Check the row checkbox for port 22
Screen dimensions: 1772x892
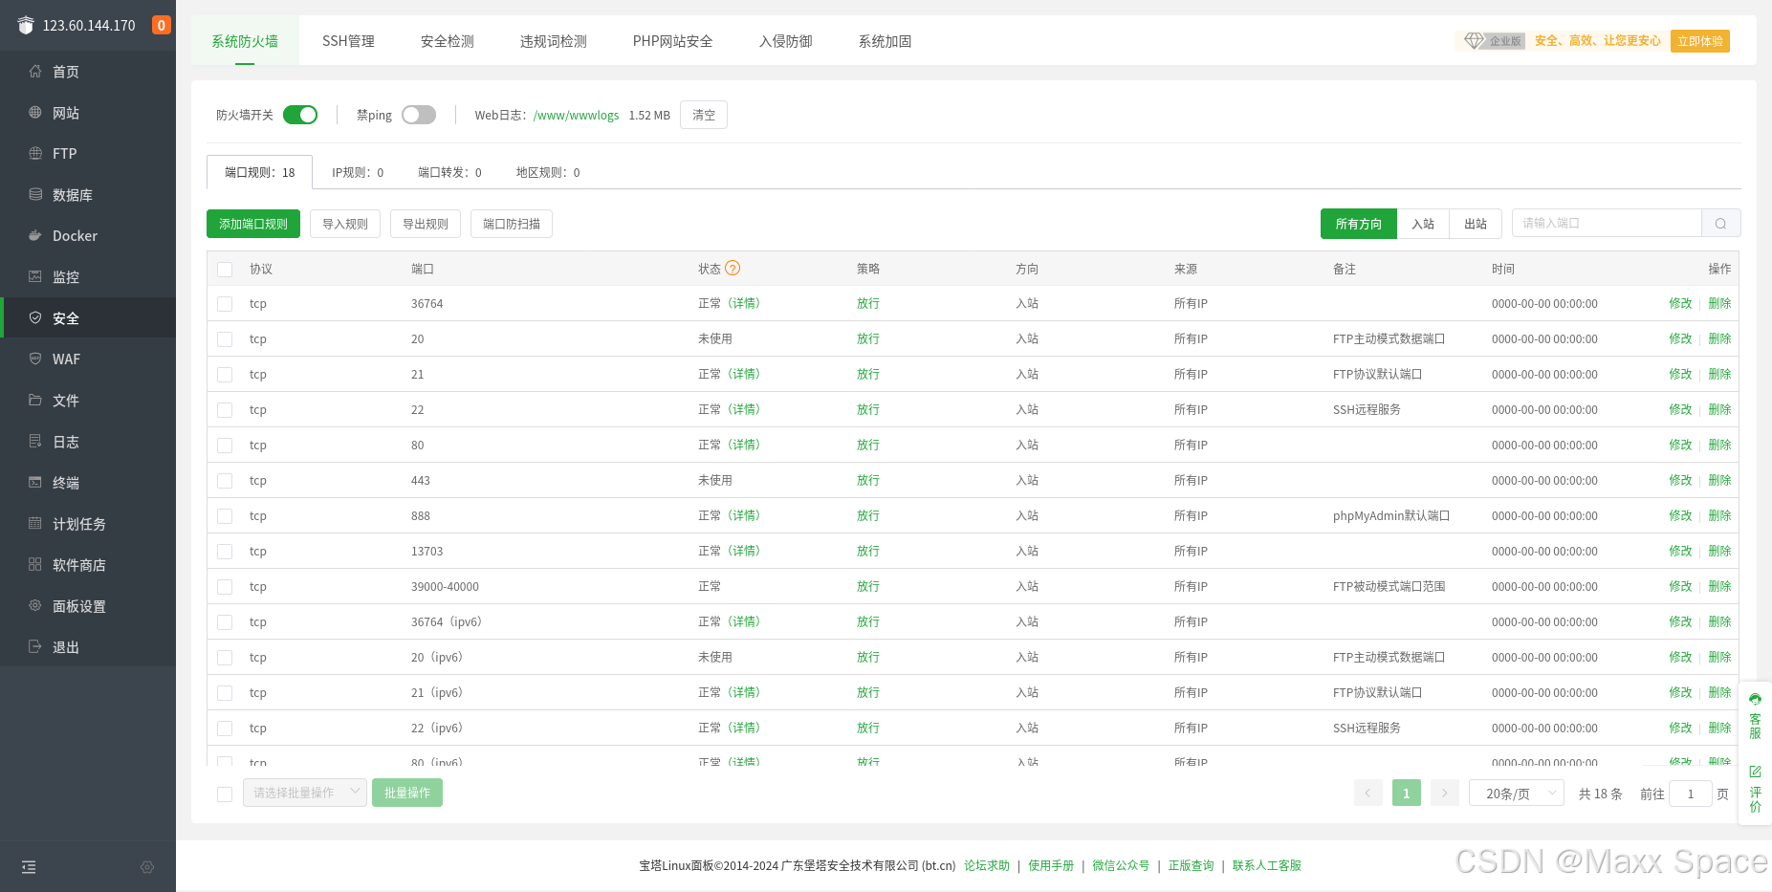[225, 410]
